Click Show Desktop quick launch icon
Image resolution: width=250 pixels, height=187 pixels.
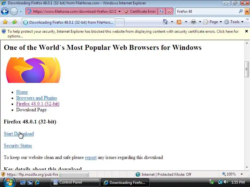pyautogui.click(x=22, y=182)
